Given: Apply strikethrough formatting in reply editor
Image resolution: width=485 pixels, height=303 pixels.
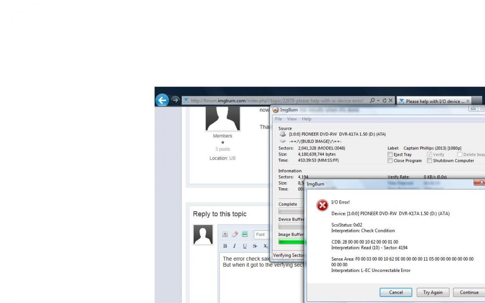Looking at the screenshot, I should coord(255,246).
